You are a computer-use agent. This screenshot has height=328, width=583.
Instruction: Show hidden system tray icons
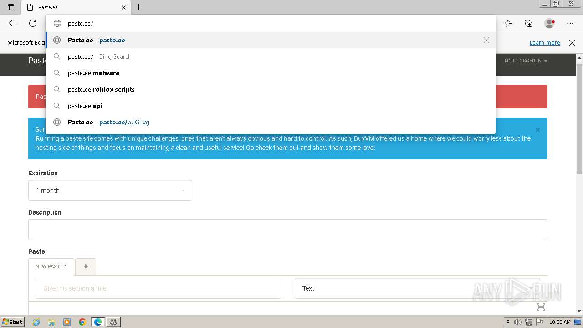pyautogui.click(x=508, y=322)
